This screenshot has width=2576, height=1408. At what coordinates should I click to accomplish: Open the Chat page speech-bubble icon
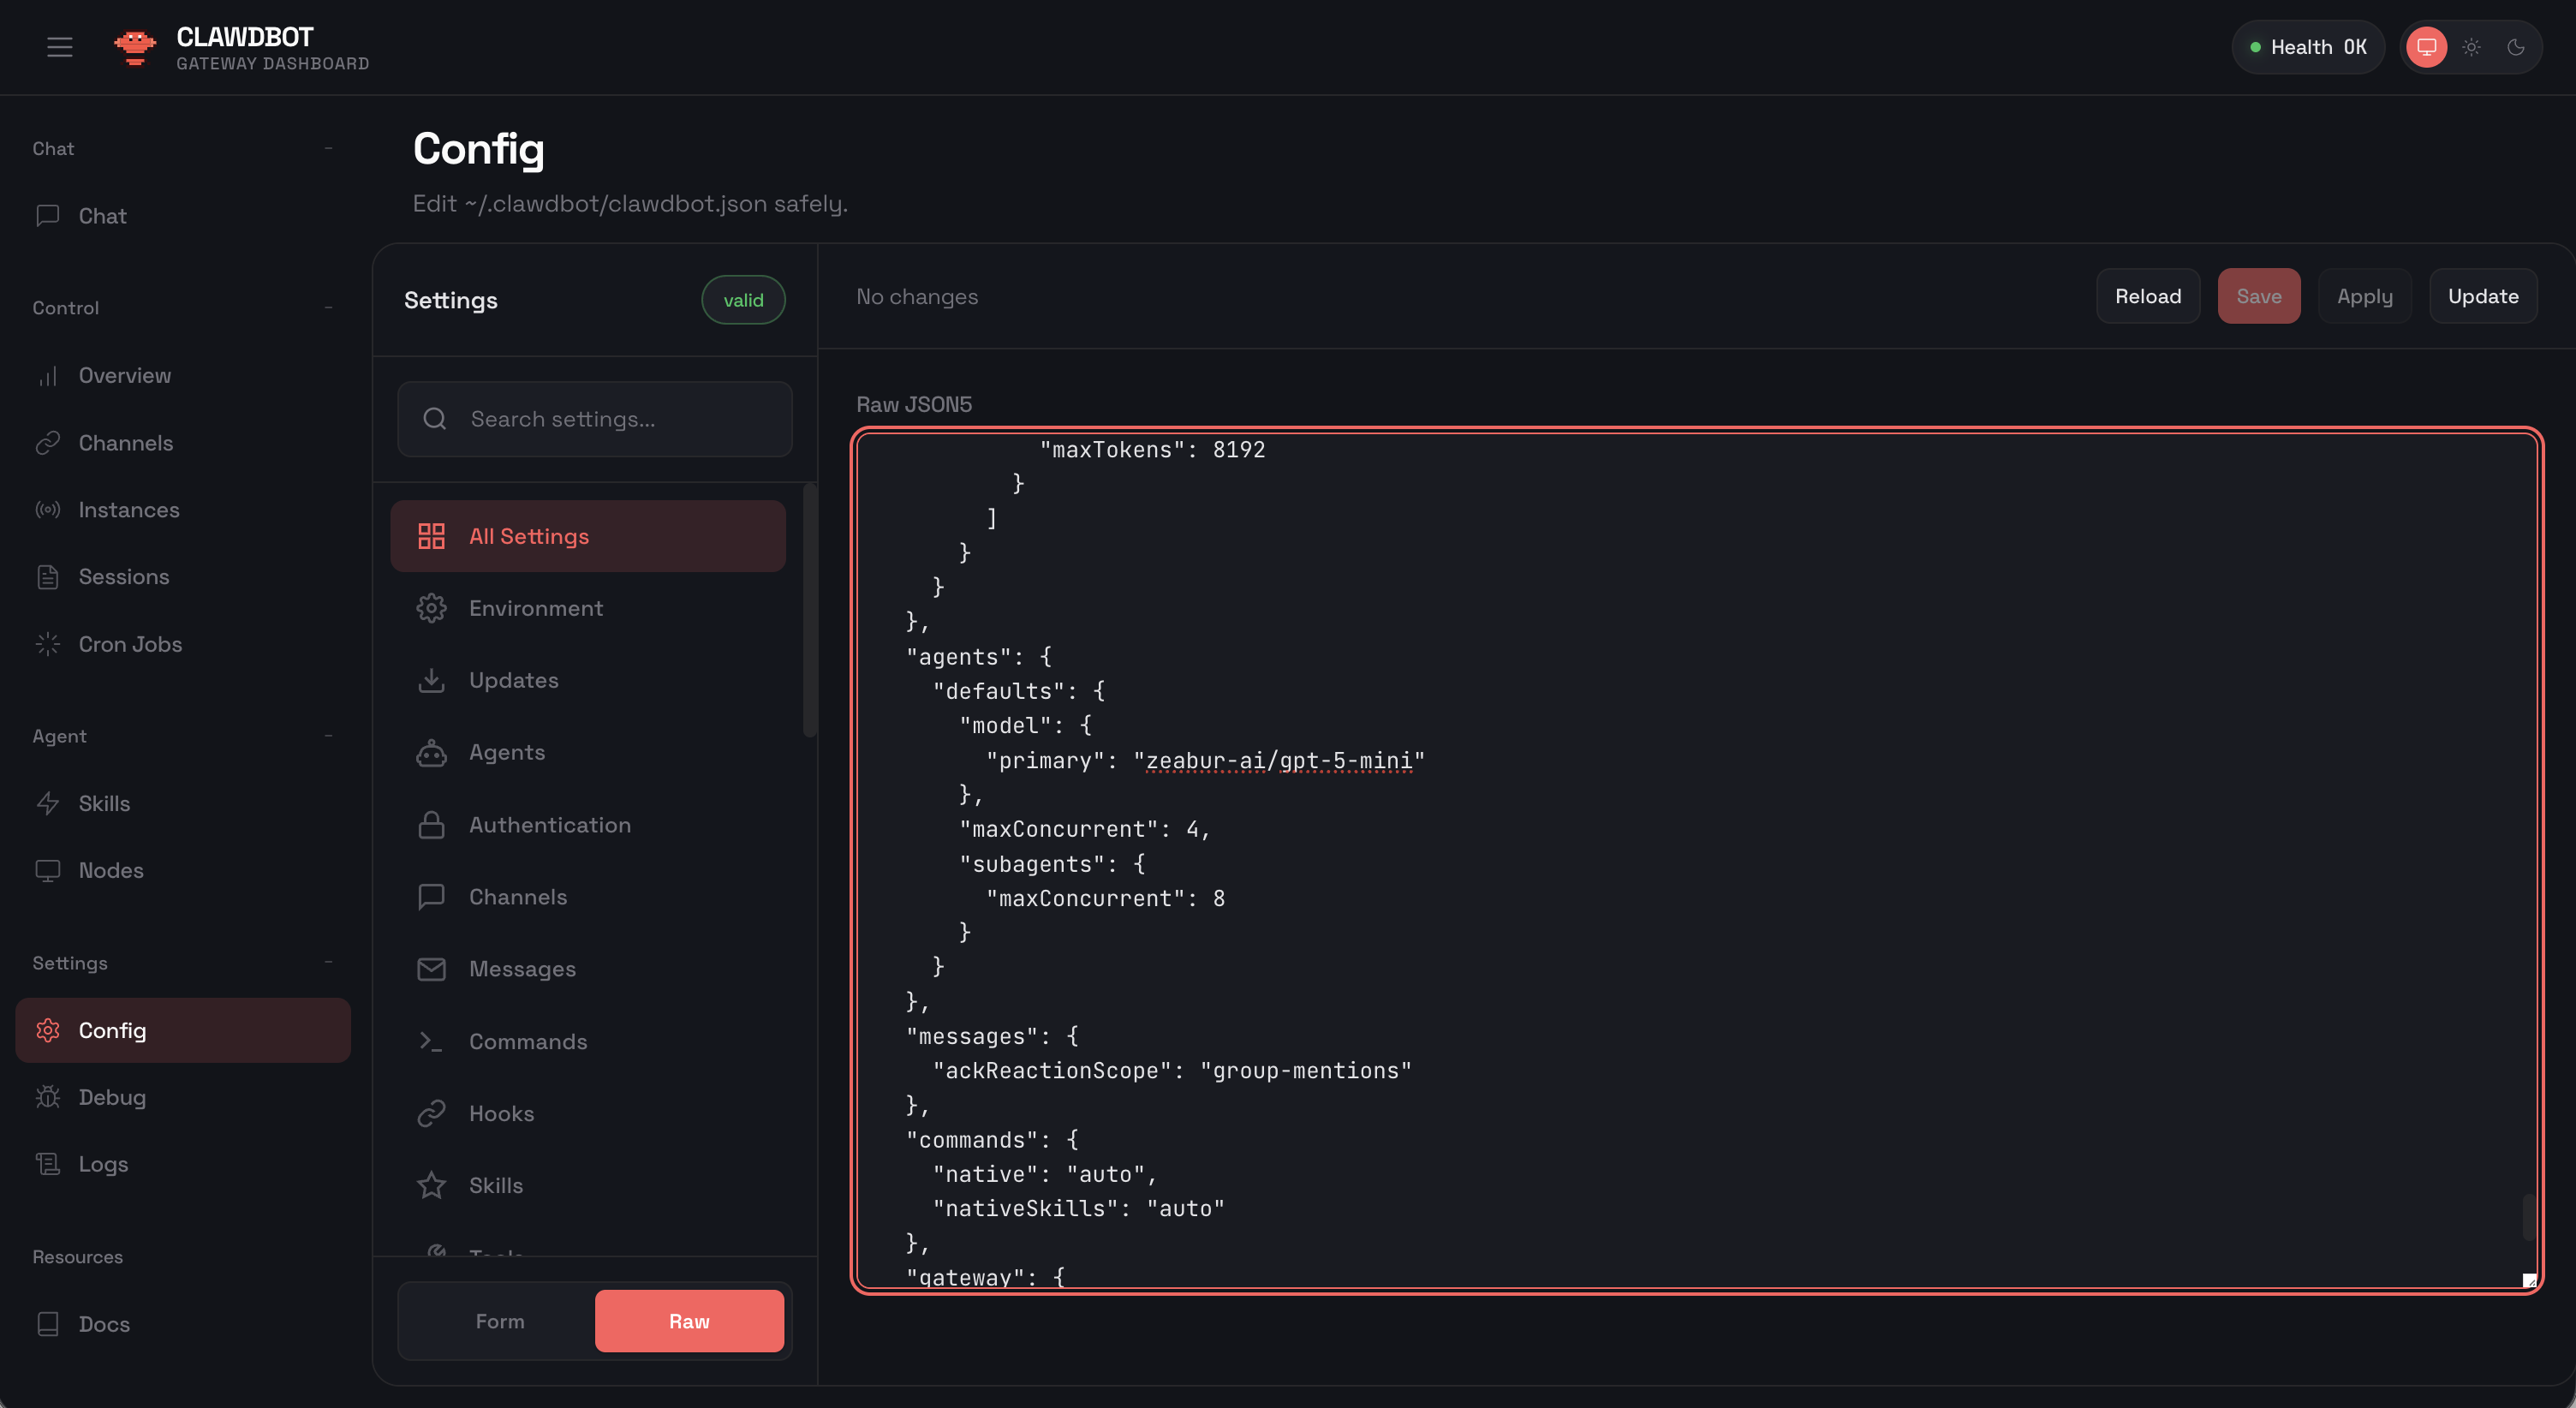(47, 216)
